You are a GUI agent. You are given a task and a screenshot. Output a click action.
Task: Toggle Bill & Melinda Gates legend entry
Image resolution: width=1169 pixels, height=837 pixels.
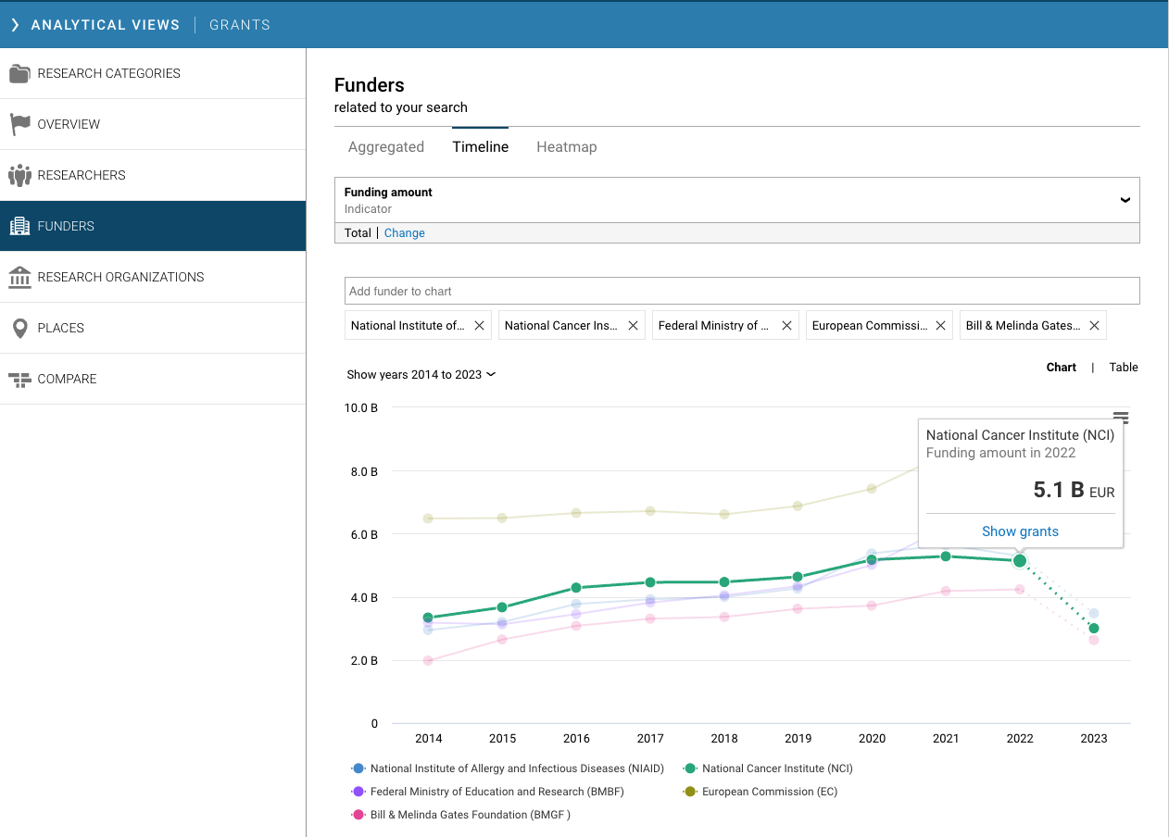pyautogui.click(x=460, y=815)
